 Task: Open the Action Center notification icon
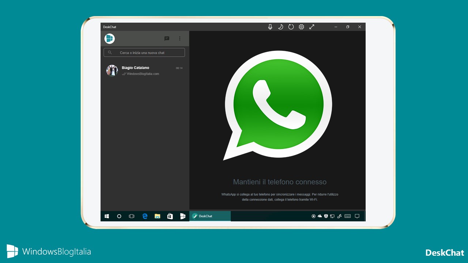[357, 216]
